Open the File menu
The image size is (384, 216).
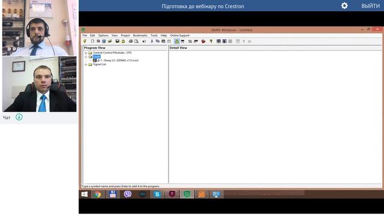click(x=85, y=35)
